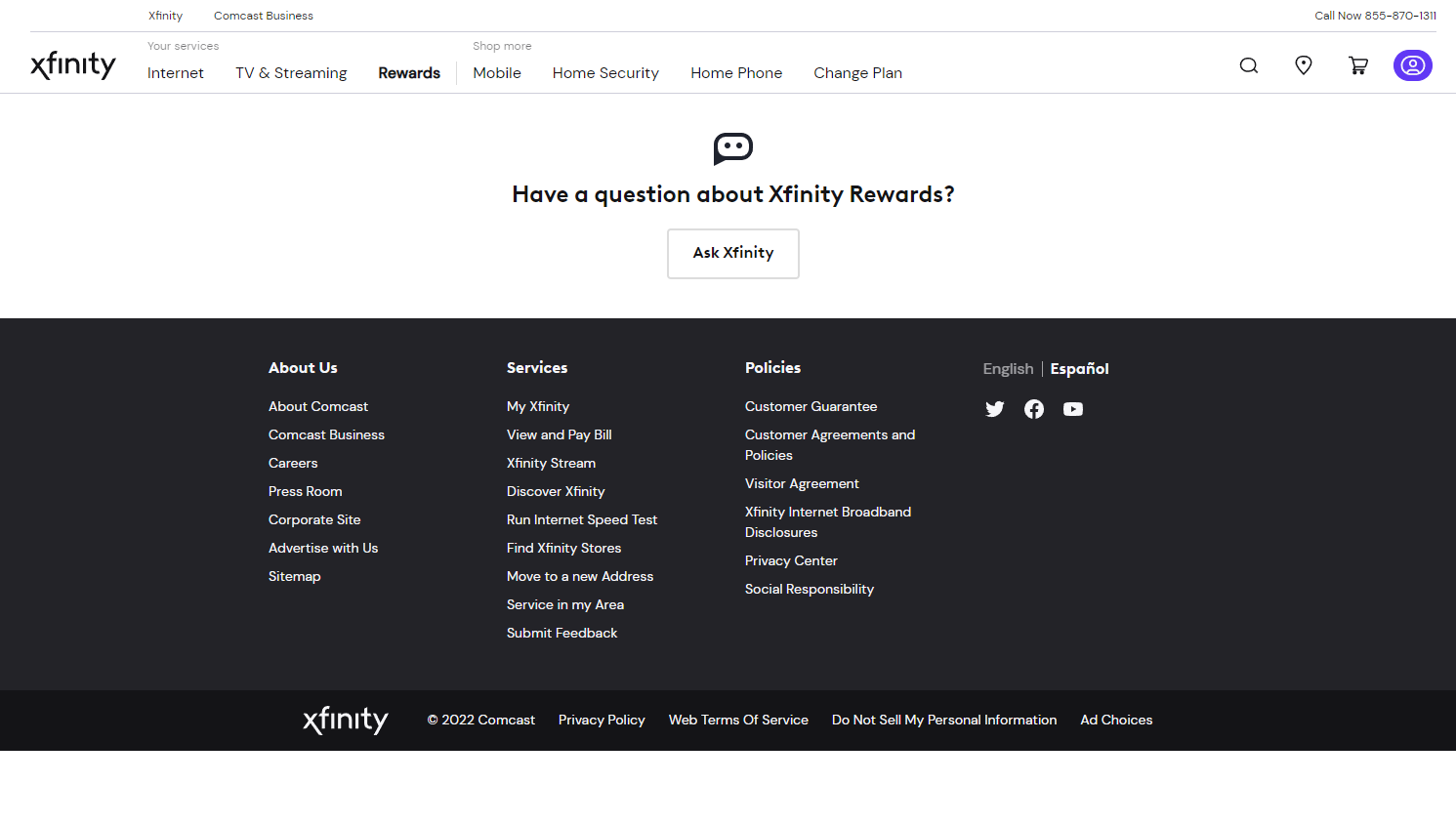Open Xfinity Stream link
The width and height of the screenshot is (1456, 825).
[551, 464]
